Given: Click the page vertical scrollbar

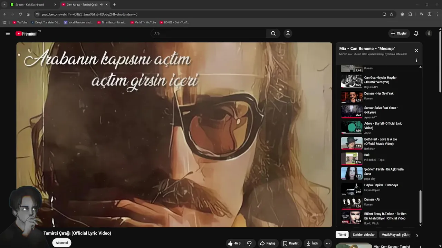Looking at the screenshot, I should (440, 62).
